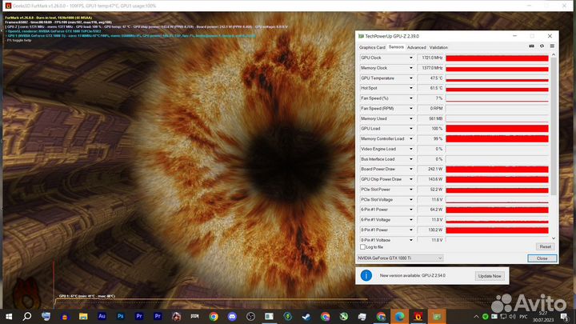Open the Validation tab
576x324 pixels.
438,47
